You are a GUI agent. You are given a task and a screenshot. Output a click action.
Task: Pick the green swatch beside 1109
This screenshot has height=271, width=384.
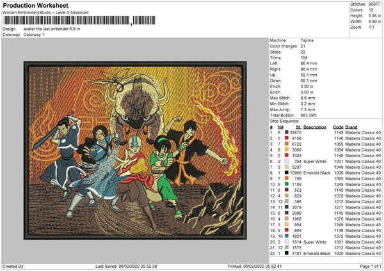pyautogui.click(x=287, y=184)
